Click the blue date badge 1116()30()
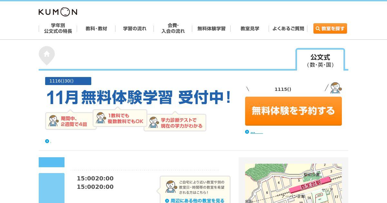The image size is (387, 203). [x=68, y=81]
